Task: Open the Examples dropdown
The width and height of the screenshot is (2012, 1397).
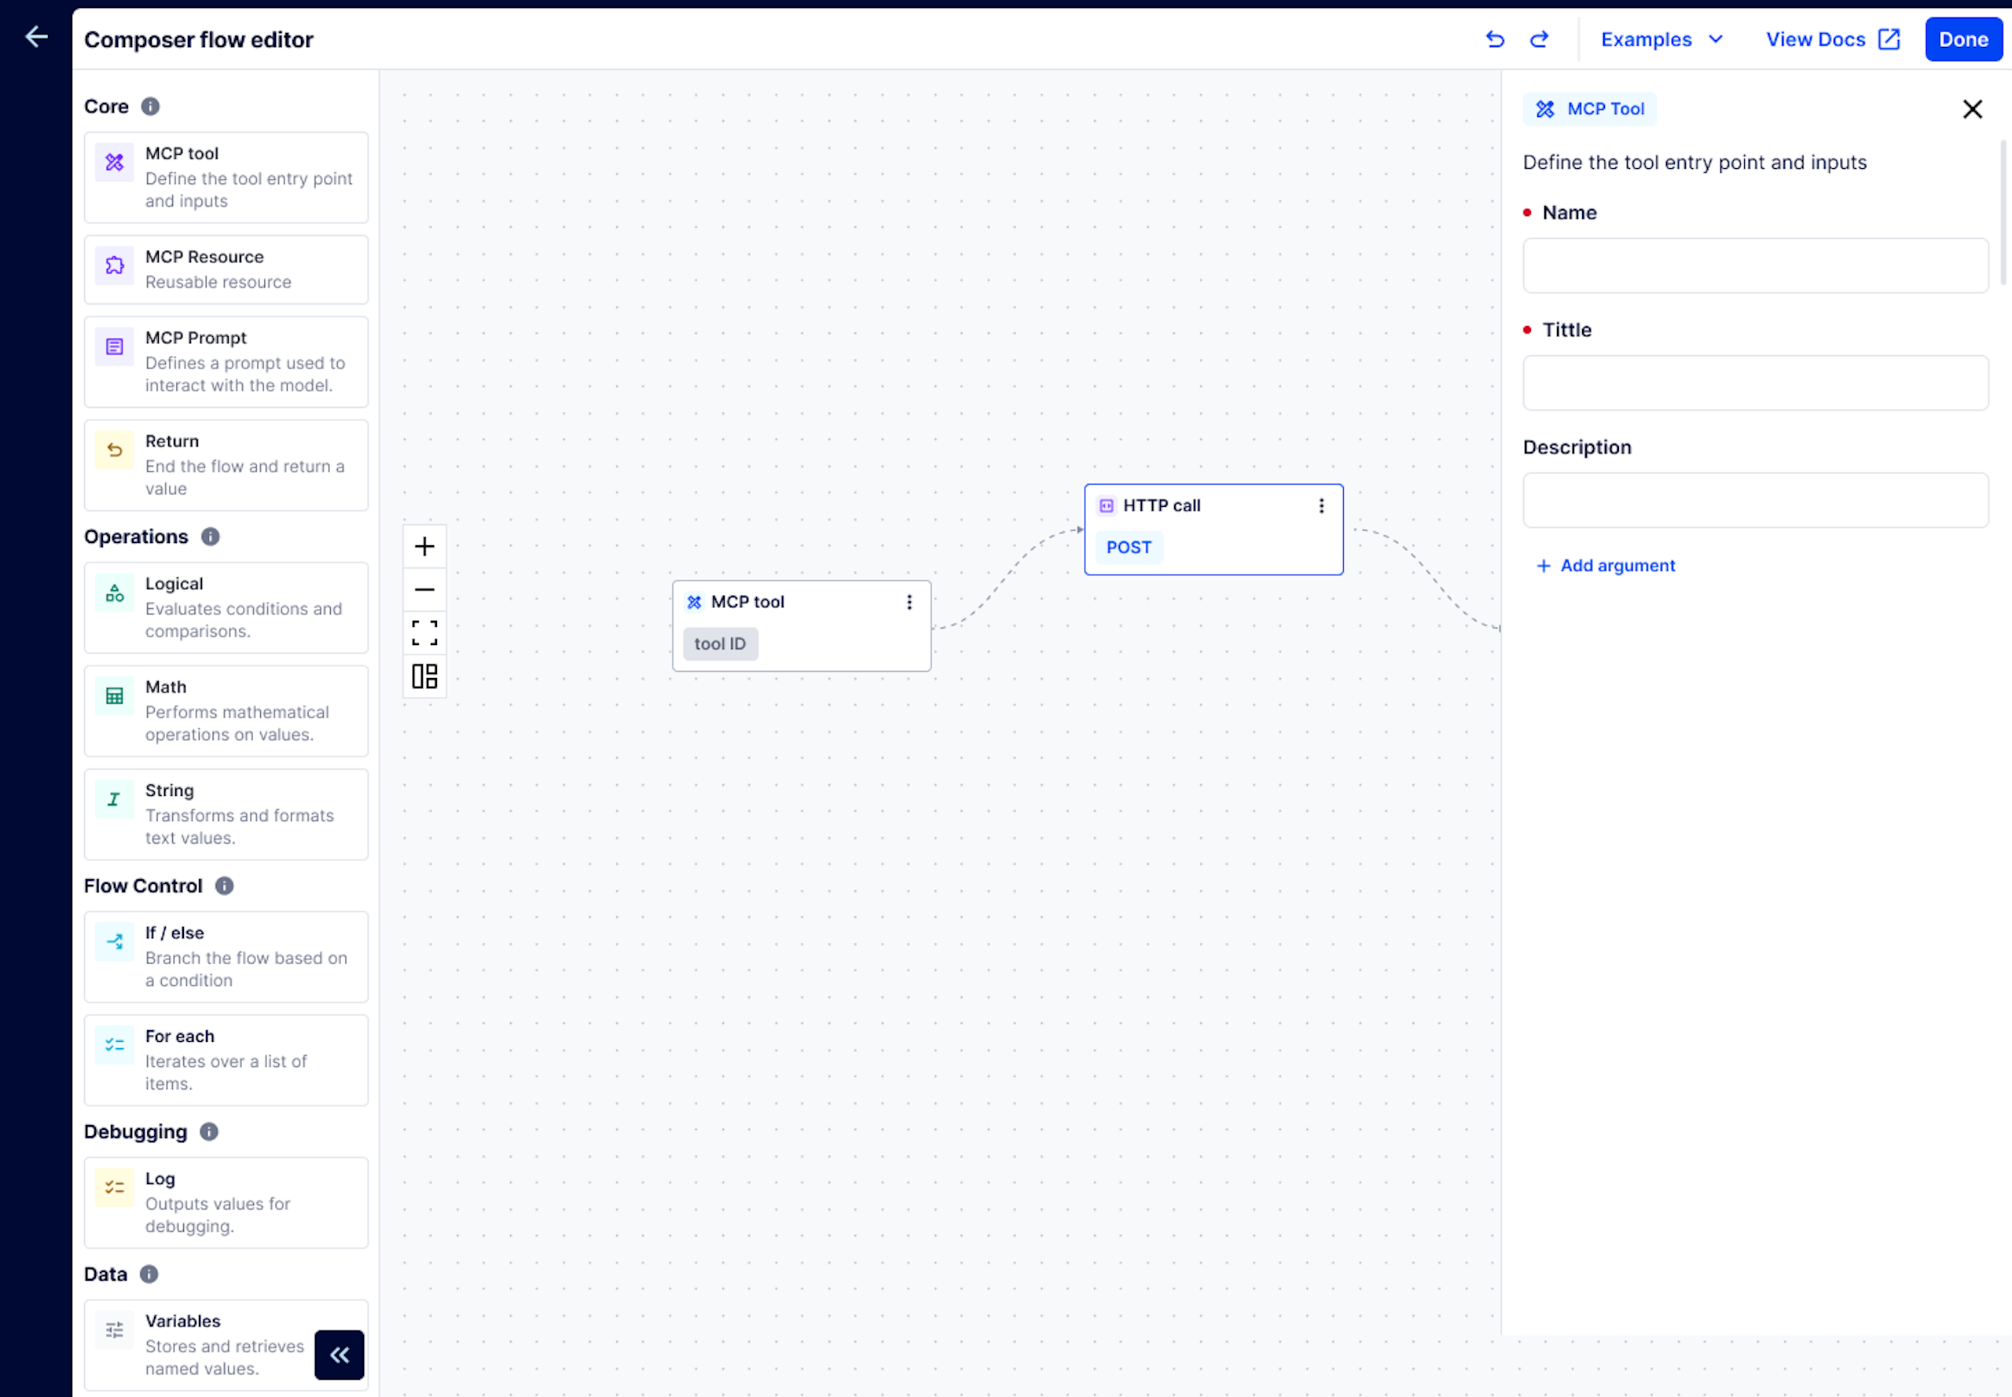Action: (1661, 39)
